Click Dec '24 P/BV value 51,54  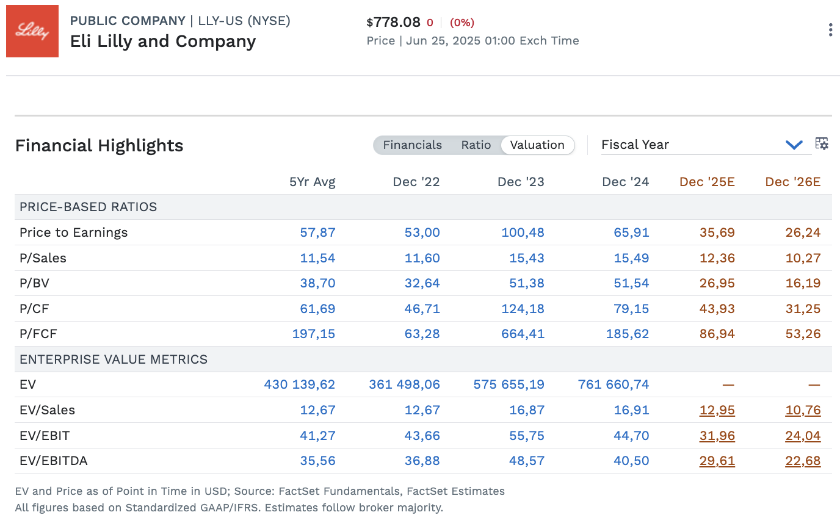(631, 283)
